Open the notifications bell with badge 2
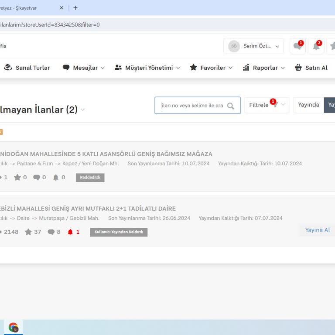This screenshot has height=335, width=335. [316, 46]
